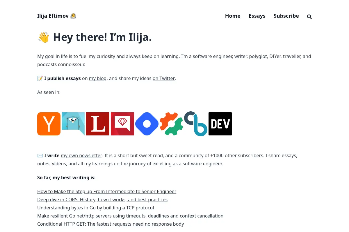
Task: Open 'How to Make the Step up' essay
Action: click(x=107, y=191)
